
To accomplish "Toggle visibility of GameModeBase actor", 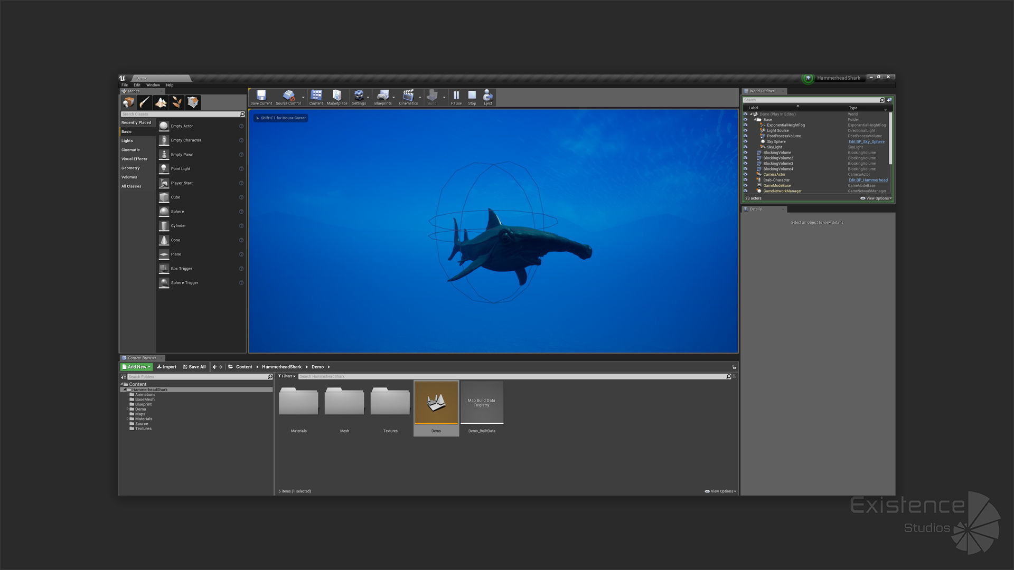I will coord(746,185).
